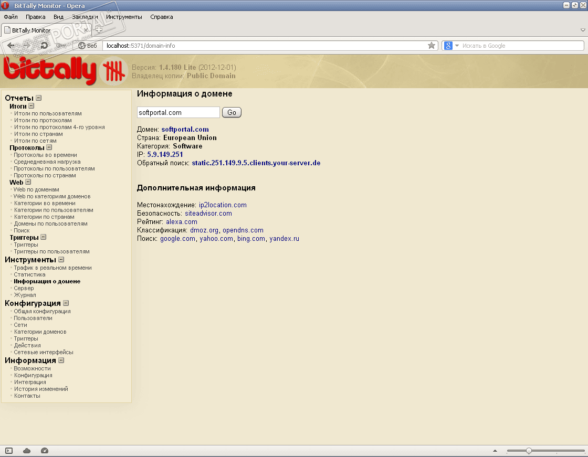This screenshot has width=588, height=457.
Task: Open the Сервер tool
Action: (x=24, y=288)
